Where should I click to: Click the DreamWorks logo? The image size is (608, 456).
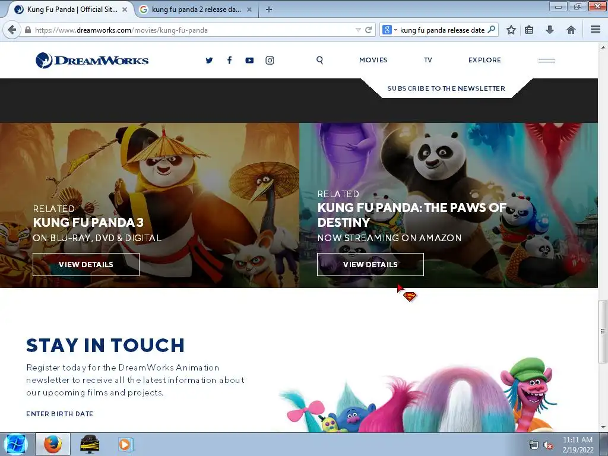tap(92, 60)
